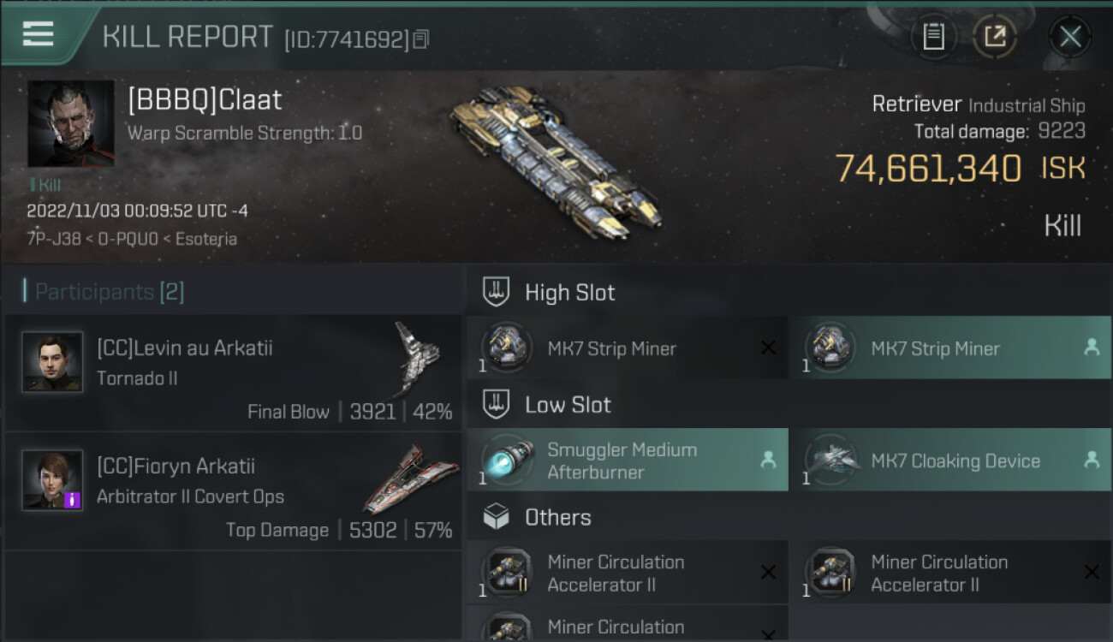Copy the kill report ID icon

(x=420, y=39)
